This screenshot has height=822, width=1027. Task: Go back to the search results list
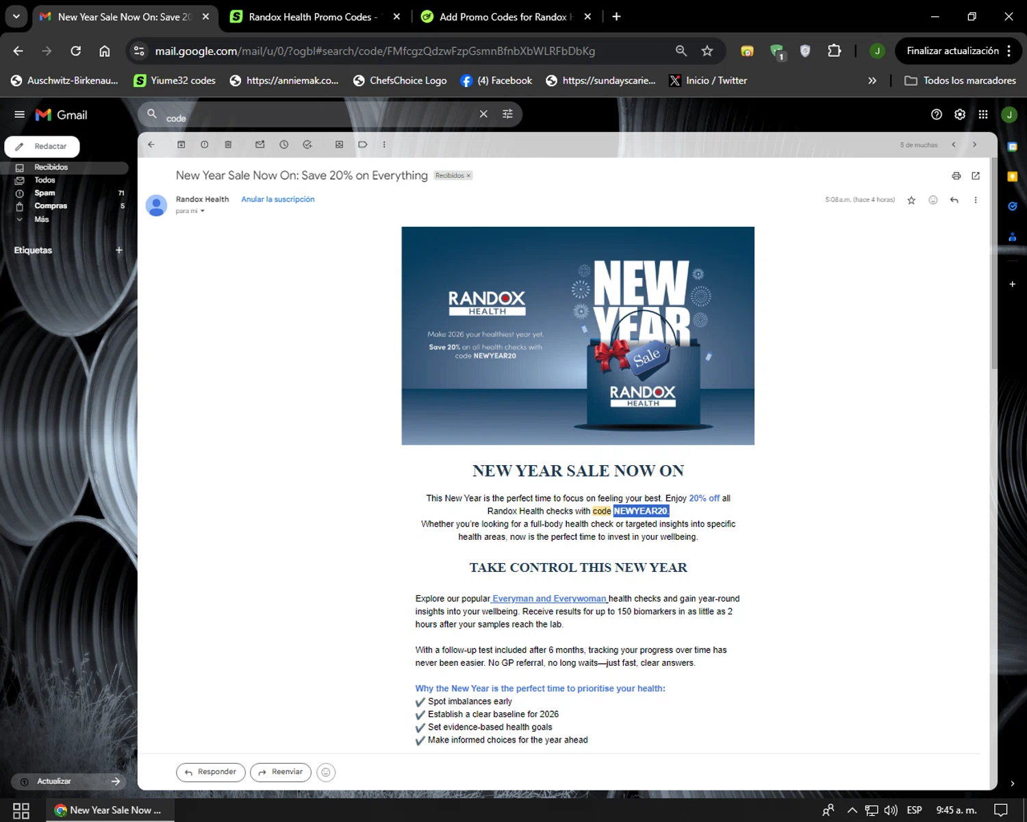pos(151,145)
